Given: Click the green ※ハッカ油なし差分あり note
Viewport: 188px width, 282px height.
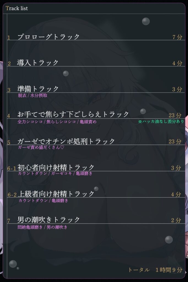Looking at the screenshot, I should (161, 121).
